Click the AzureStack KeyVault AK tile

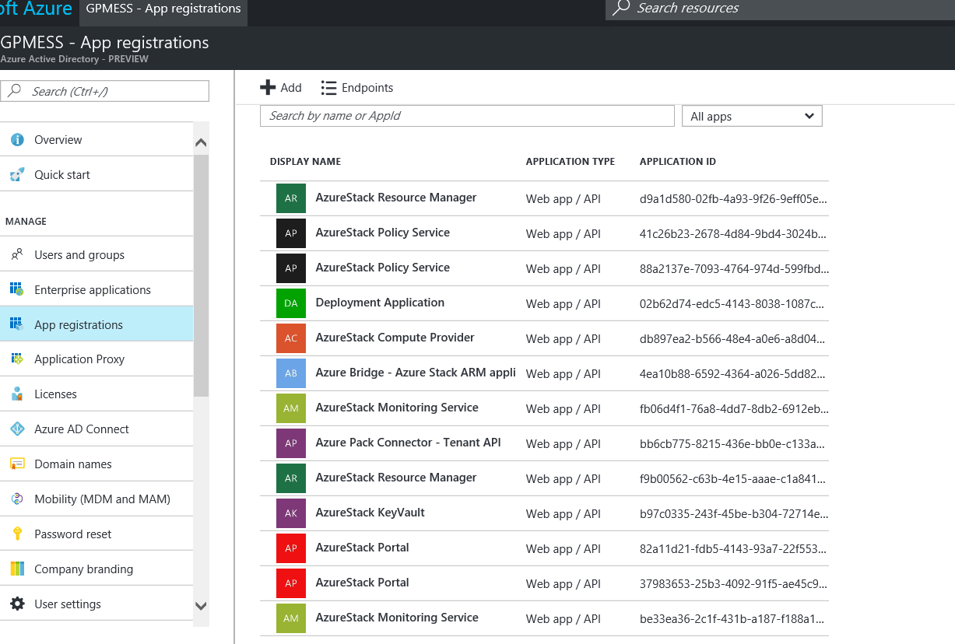coord(291,513)
